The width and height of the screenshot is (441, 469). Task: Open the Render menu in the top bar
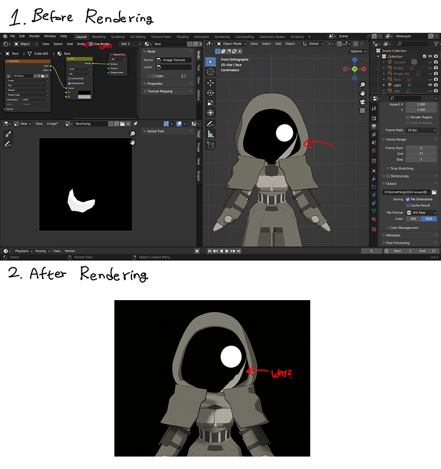click(x=34, y=36)
